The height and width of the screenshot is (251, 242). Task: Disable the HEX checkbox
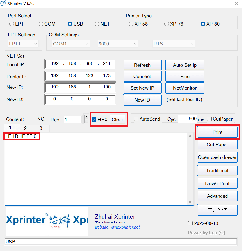[x=94, y=120]
